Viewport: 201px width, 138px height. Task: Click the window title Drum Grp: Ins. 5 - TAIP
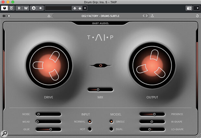click(x=100, y=2)
